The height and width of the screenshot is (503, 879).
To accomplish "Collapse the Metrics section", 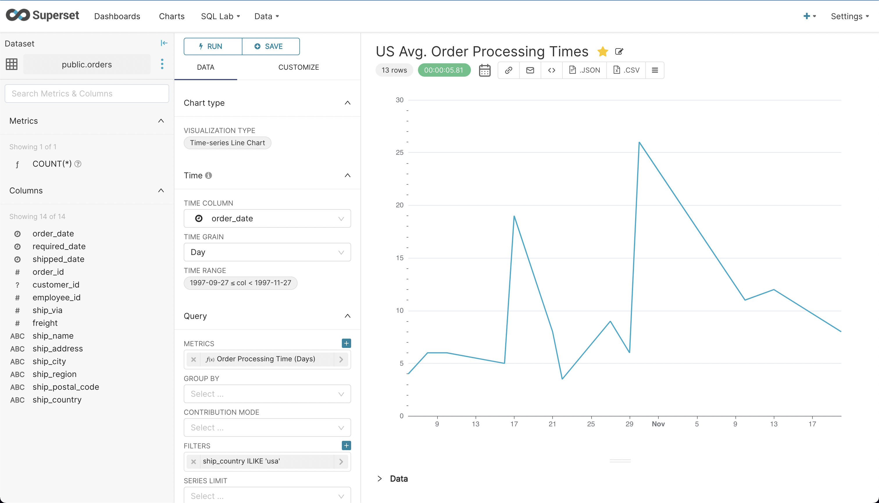I will coord(161,121).
